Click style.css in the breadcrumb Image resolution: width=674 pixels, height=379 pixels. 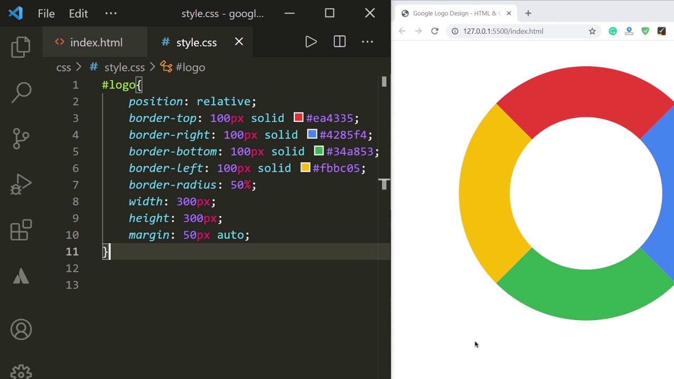[x=124, y=67]
